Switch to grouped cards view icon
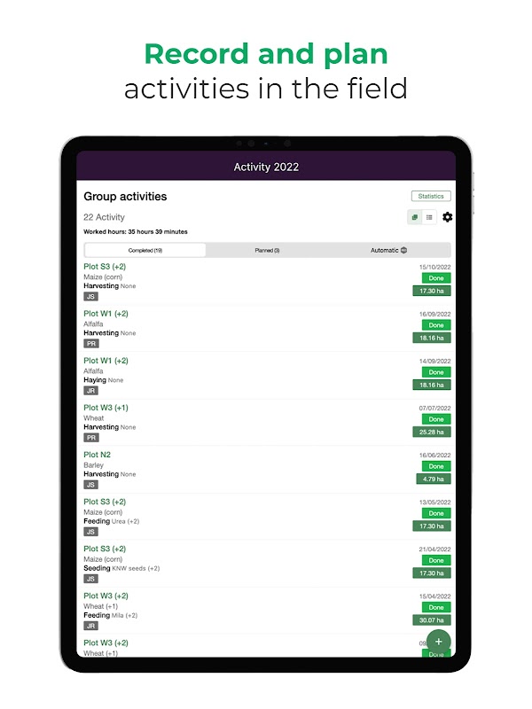 coord(415,217)
